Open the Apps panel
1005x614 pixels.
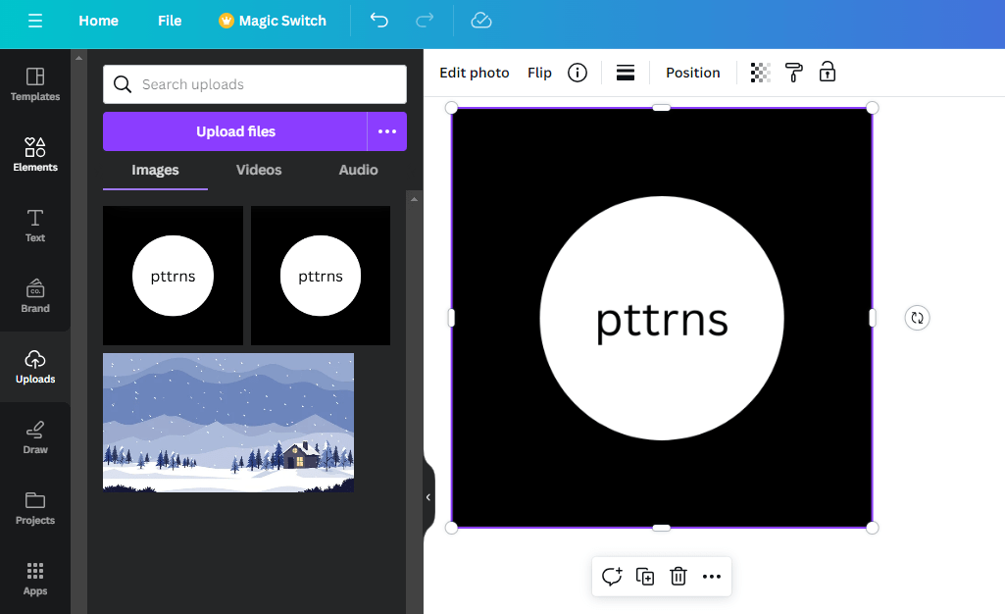click(x=35, y=578)
